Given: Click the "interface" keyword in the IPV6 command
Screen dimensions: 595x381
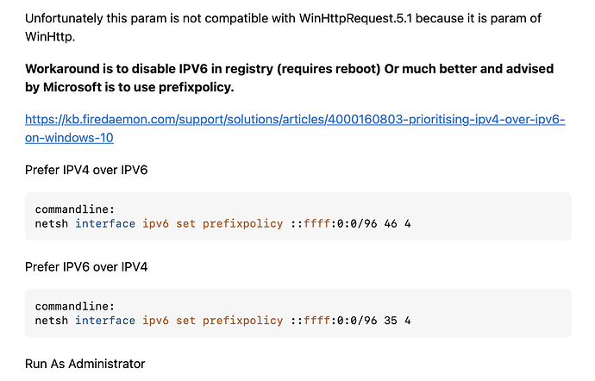Looking at the screenshot, I should click(105, 320).
